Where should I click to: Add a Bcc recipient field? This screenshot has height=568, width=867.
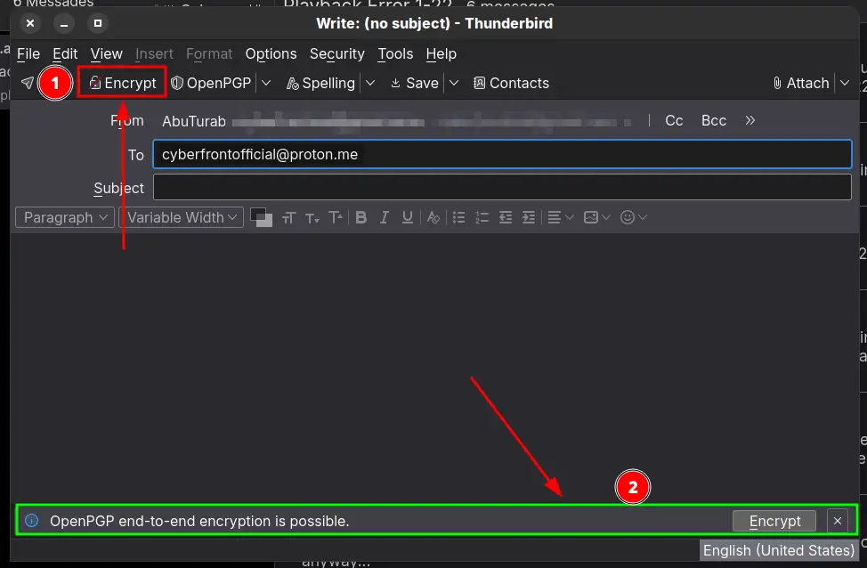click(x=713, y=120)
